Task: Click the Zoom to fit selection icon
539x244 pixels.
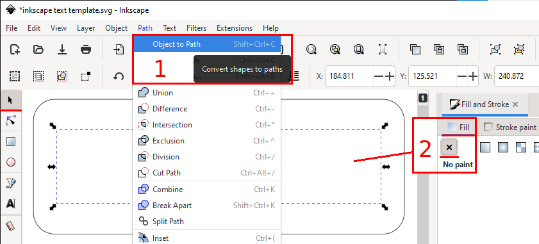Action: click(x=311, y=49)
